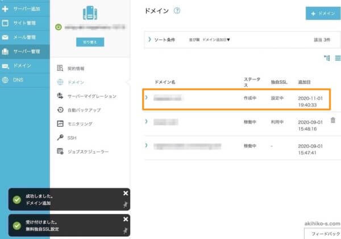Click the 利用中 SSL cell

(x=277, y=122)
